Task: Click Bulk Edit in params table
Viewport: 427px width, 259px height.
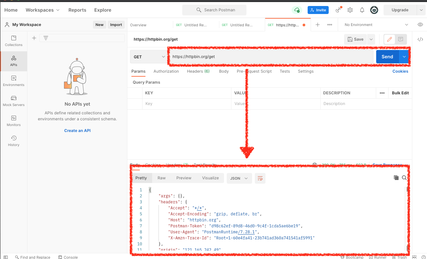Action: pyautogui.click(x=400, y=93)
